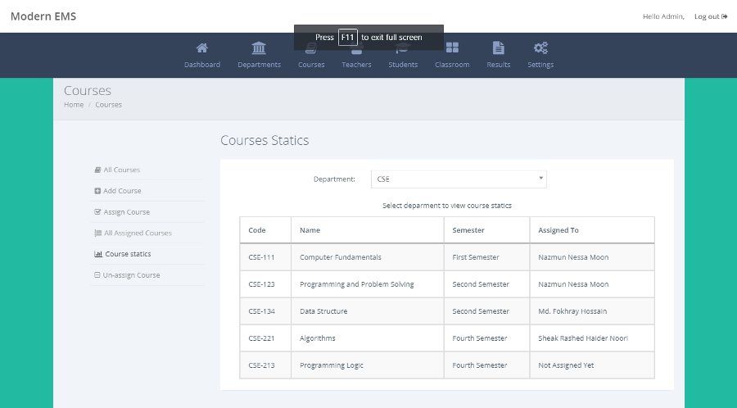
Task: Open All Assigned Courses in sidebar
Action: pos(138,233)
